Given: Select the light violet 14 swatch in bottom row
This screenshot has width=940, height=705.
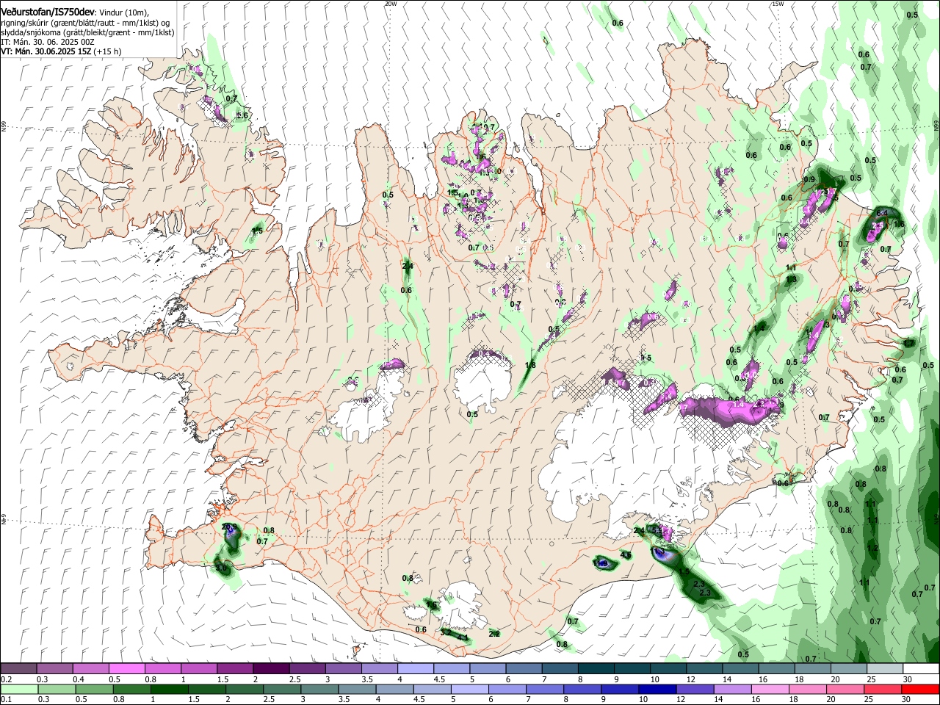Looking at the screenshot, I should (731, 689).
